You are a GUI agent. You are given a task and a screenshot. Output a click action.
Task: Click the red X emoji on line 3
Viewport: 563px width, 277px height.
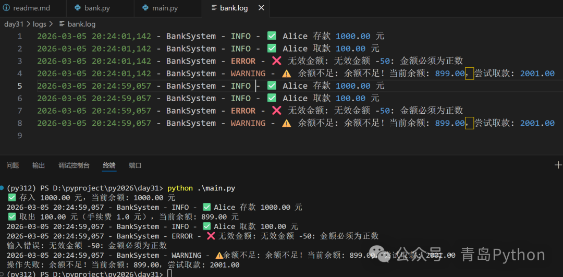click(277, 61)
